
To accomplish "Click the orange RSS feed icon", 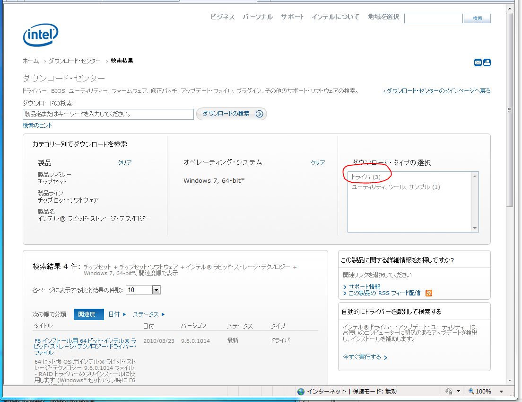I will [429, 293].
